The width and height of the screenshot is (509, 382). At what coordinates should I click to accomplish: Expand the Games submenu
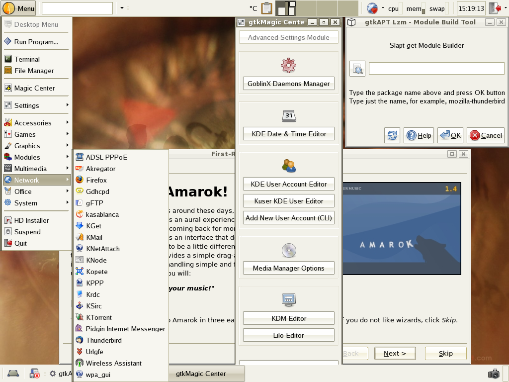(x=36, y=134)
